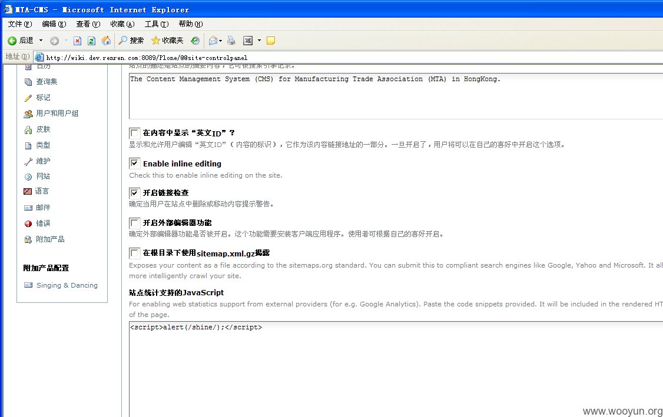Open the 用户和用户组 settings link
This screenshot has width=663, height=417.
57,114
